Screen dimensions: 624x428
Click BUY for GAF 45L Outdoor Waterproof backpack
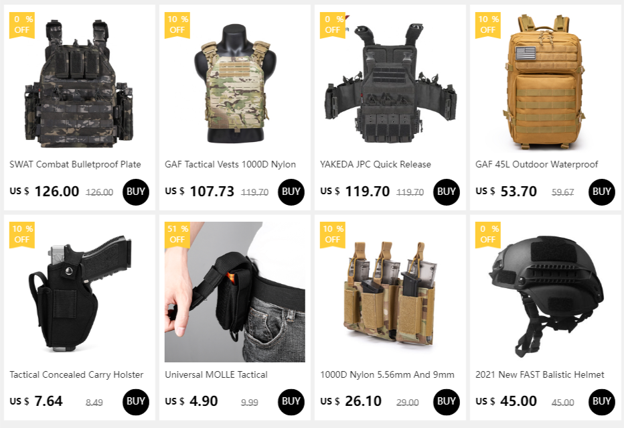(x=601, y=192)
